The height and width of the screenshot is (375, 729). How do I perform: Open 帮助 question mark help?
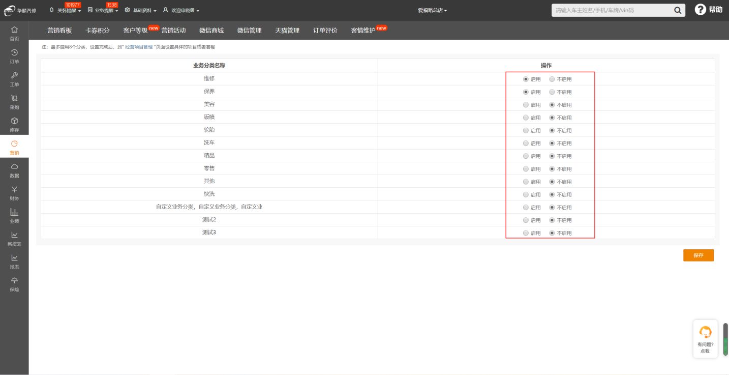click(708, 10)
